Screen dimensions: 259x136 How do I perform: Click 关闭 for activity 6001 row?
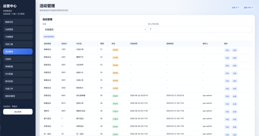coord(234,96)
